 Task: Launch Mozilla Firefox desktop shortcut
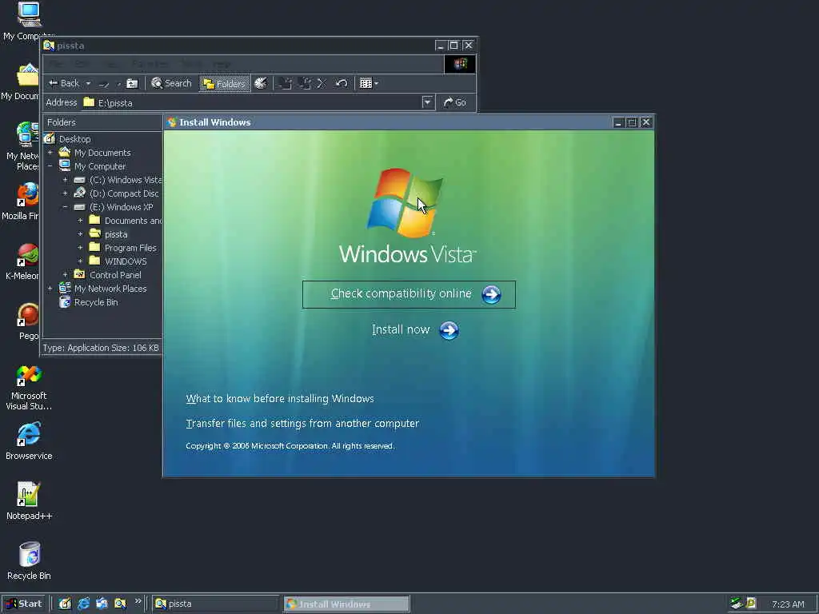tap(27, 194)
